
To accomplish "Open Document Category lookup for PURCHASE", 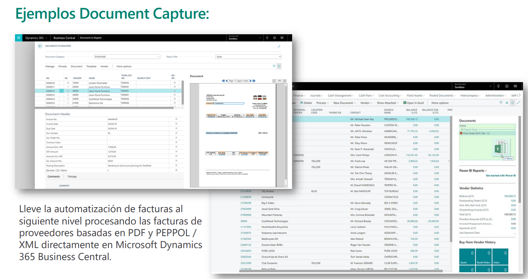I will pyautogui.click(x=158, y=57).
